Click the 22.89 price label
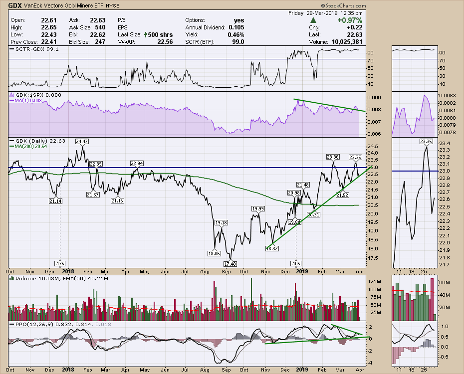This screenshot has width=464, height=374. tap(96, 164)
